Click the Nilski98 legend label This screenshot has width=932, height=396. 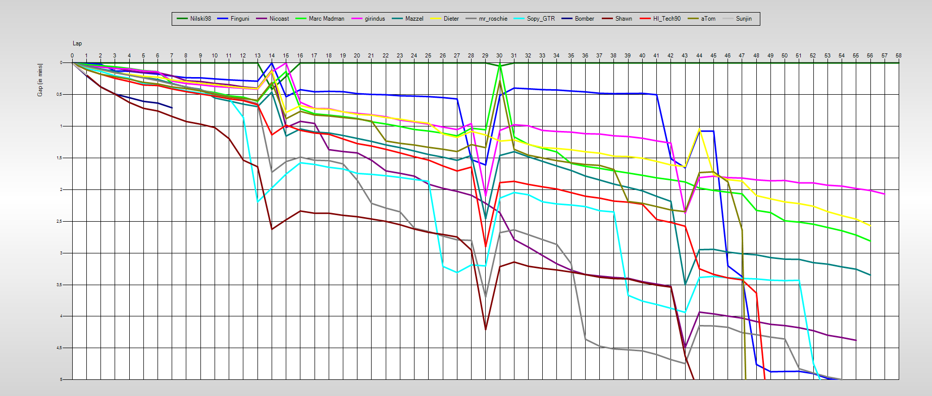pos(200,19)
